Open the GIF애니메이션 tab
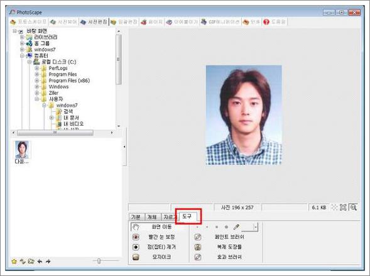 [220, 22]
